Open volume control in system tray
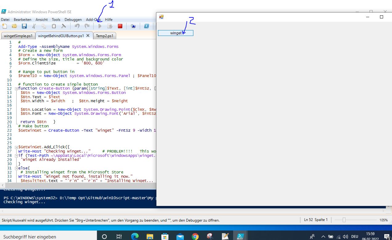The image size is (392, 240). (x=346, y=237)
